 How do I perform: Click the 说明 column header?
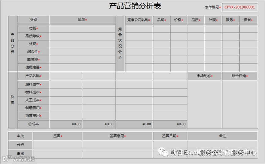click(x=83, y=20)
